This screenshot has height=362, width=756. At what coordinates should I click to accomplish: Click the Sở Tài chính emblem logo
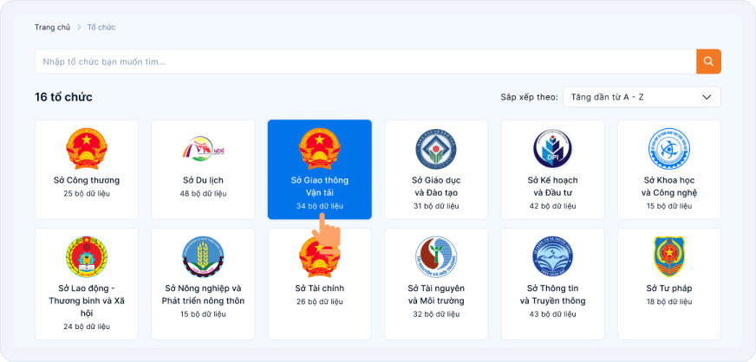[x=320, y=256]
